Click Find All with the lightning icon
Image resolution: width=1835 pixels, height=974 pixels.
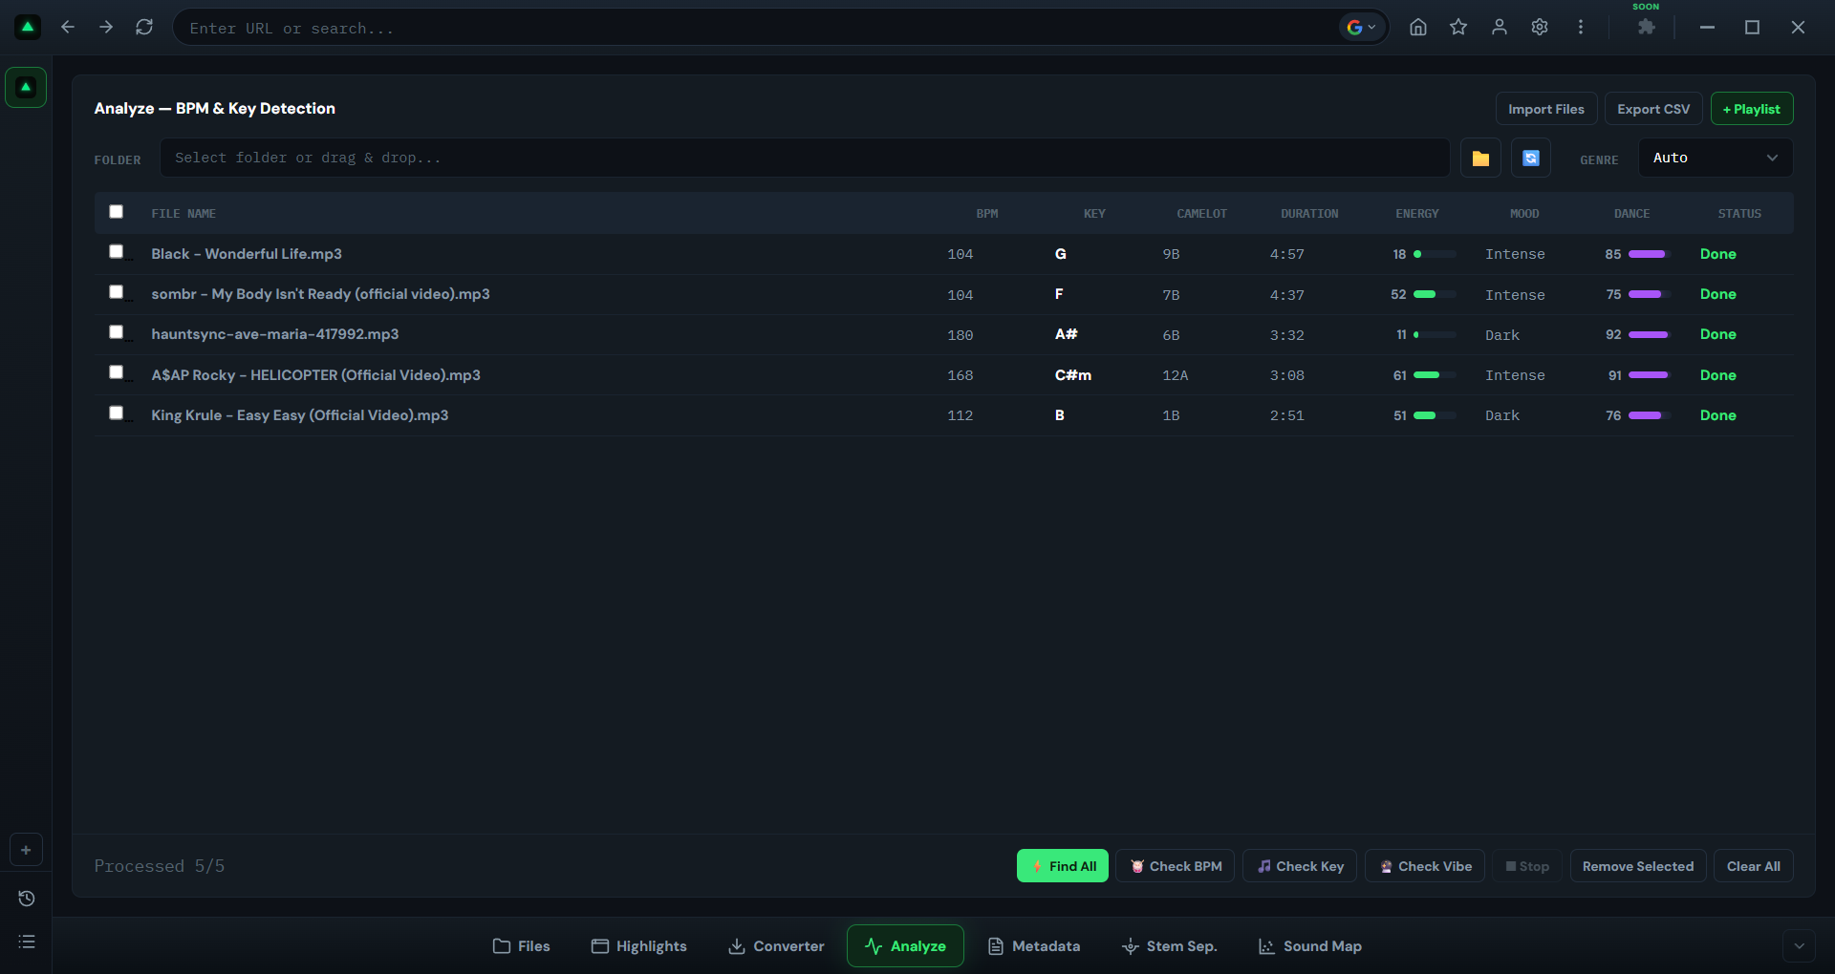pyautogui.click(x=1063, y=866)
